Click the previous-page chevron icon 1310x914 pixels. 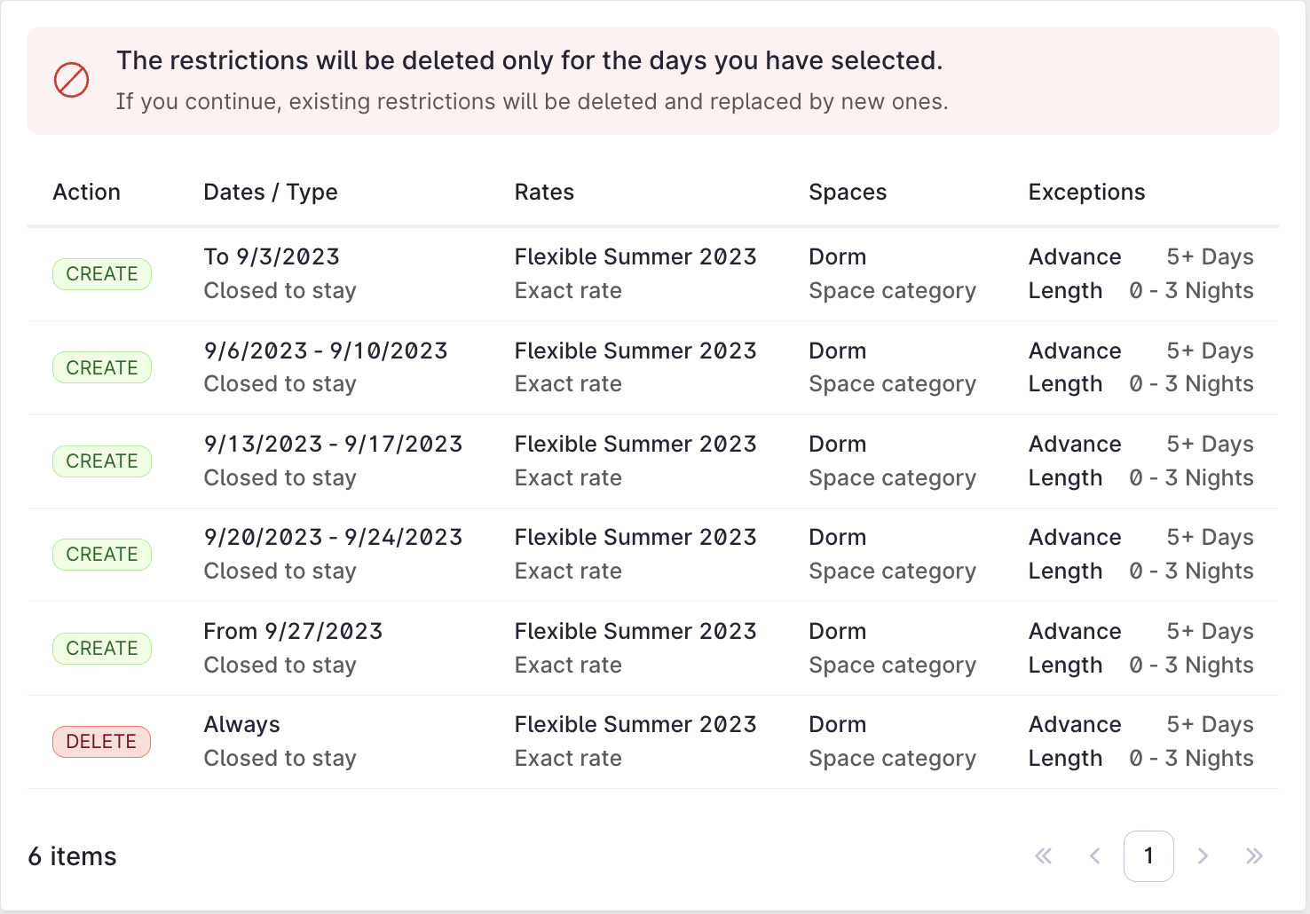point(1096,856)
